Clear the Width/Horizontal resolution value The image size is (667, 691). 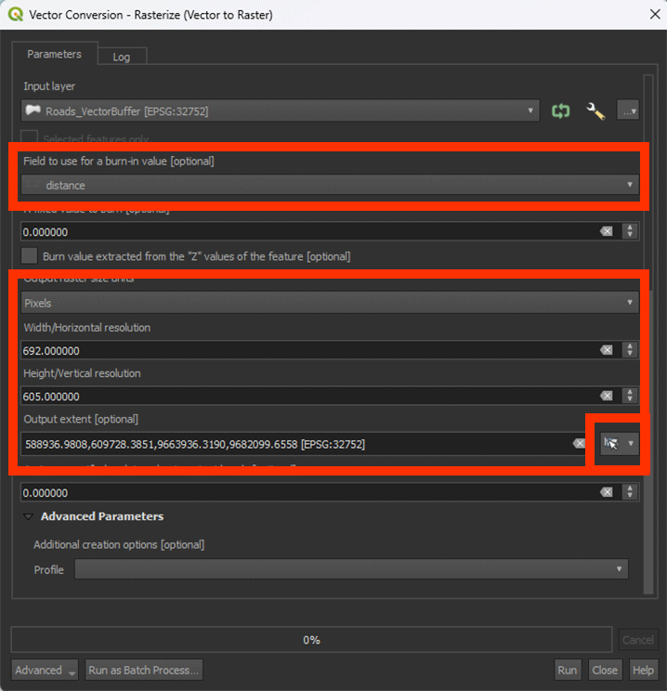(607, 350)
